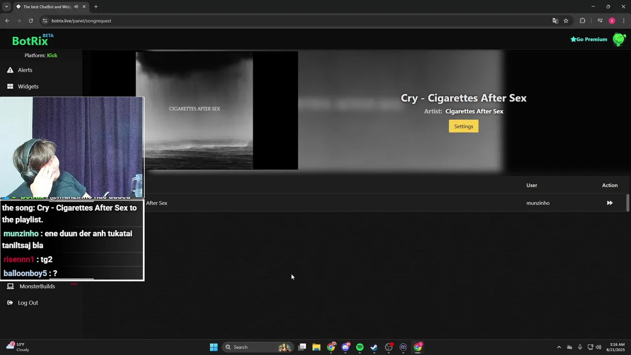Click the Translate page icon

[555, 21]
